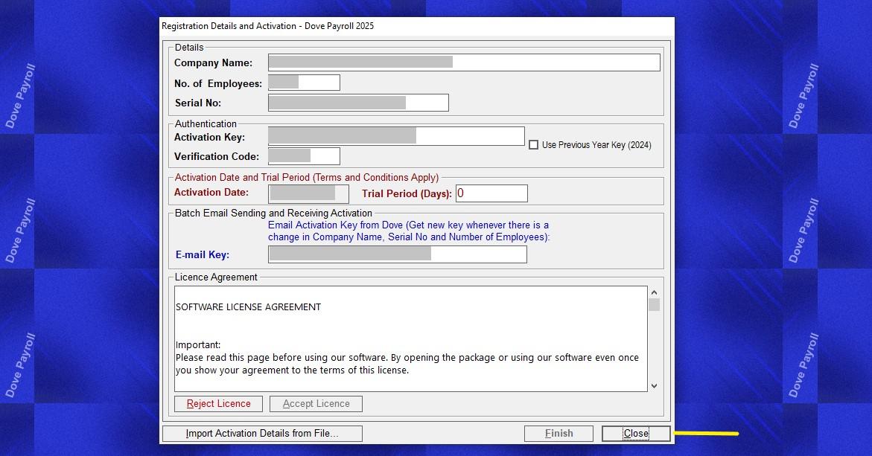Focus the No. of Employees field
Viewport: 872px width, 456px height.
pos(304,83)
